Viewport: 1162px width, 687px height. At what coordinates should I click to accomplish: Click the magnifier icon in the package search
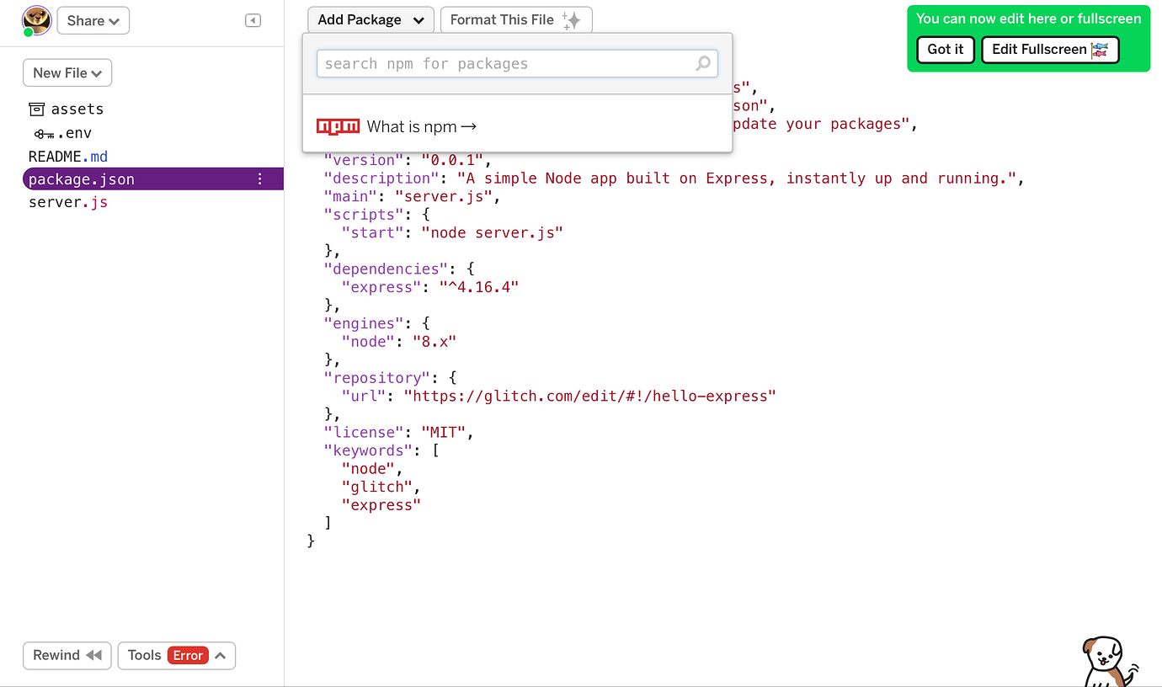click(703, 63)
